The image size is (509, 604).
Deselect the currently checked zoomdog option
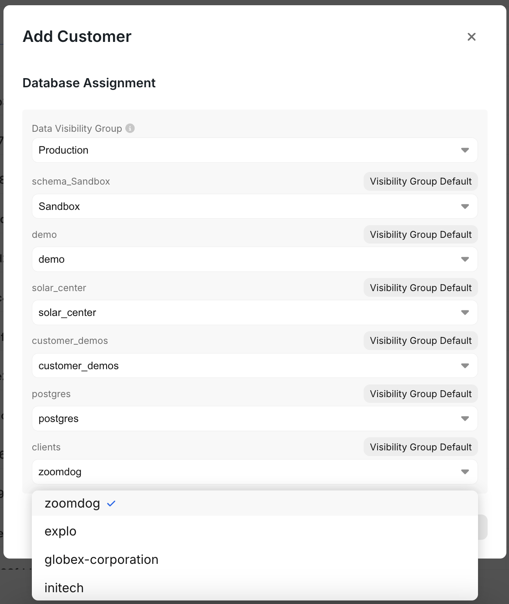[72, 503]
